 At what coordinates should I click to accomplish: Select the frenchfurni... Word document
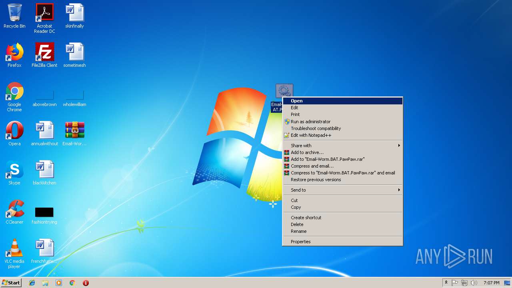[44, 251]
